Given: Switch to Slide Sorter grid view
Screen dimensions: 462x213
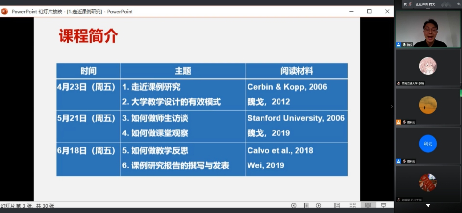Looking at the screenshot, I should pos(352,206).
